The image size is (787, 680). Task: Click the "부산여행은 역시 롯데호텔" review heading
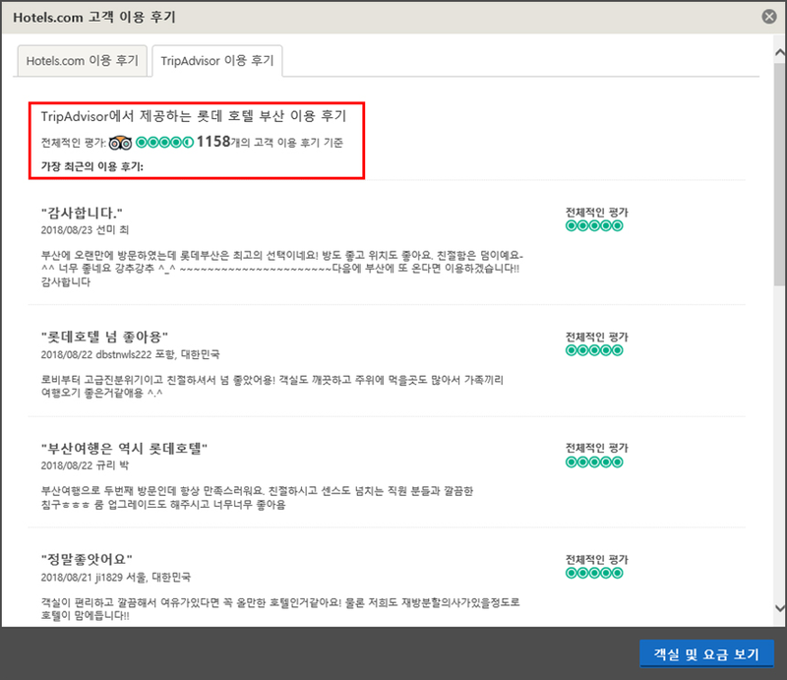pyautogui.click(x=124, y=448)
